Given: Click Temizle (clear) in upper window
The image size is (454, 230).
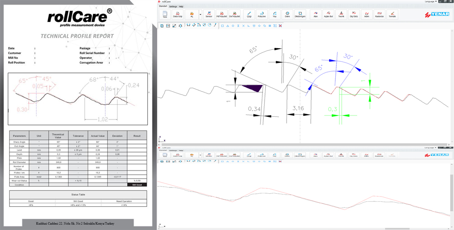Looking at the screenshot, I should click(392, 14).
